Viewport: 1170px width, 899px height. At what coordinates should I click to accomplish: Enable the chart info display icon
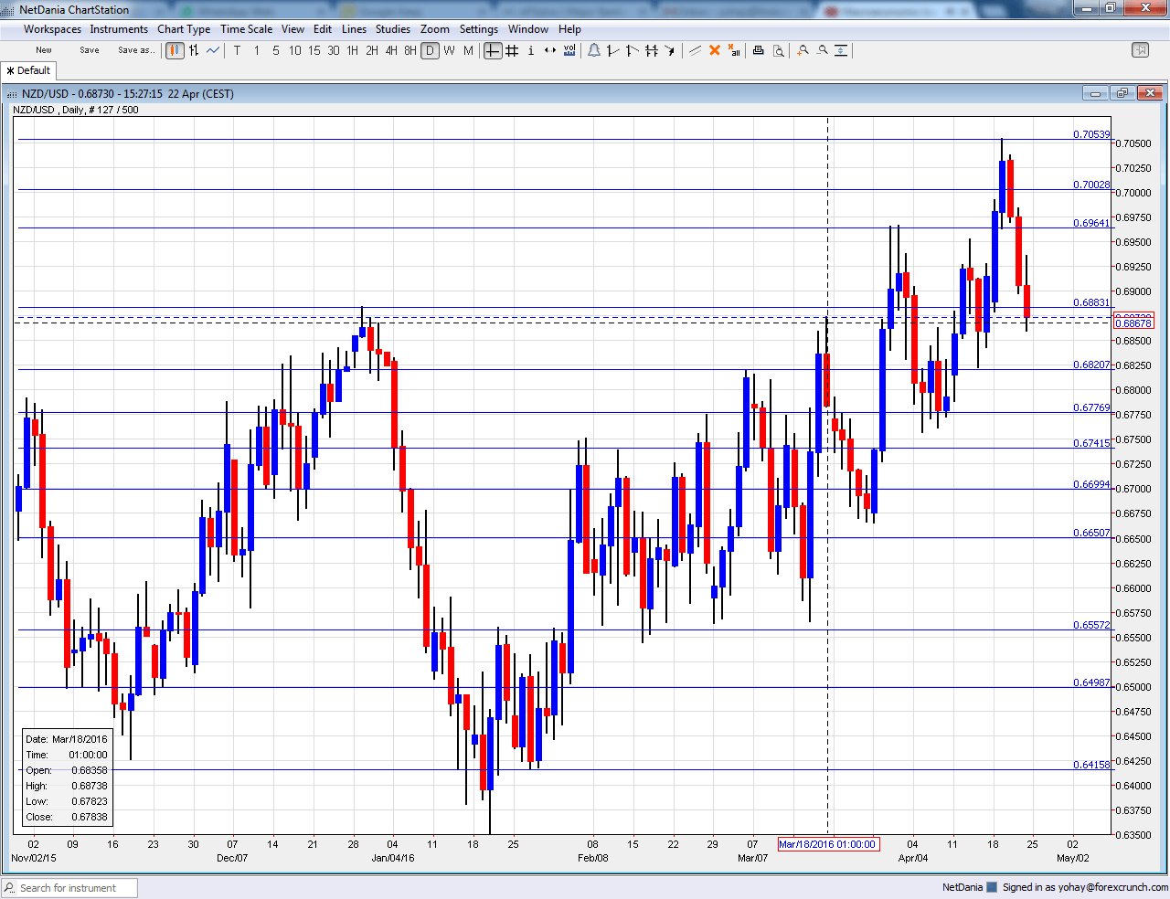tap(531, 51)
